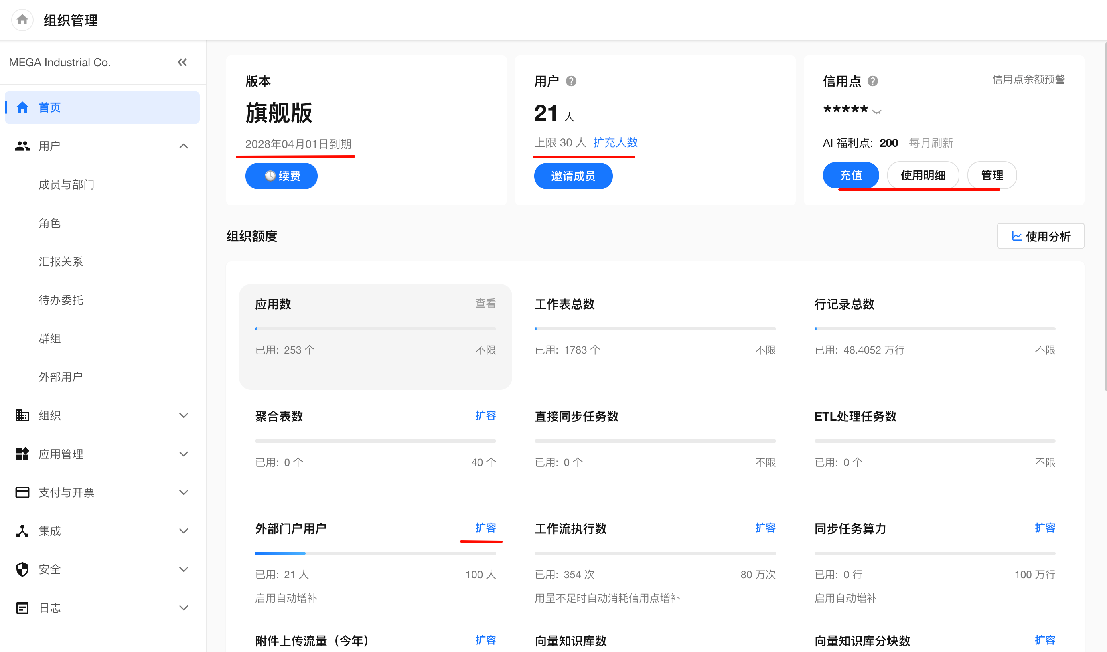Click the 支付与开票 card icon
The height and width of the screenshot is (652, 1107).
[22, 492]
